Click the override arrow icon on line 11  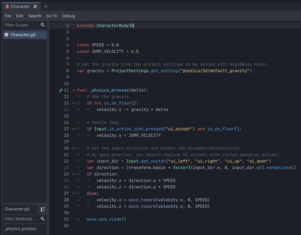click(61, 90)
